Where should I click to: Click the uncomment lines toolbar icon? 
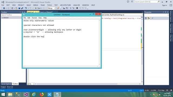73,8
